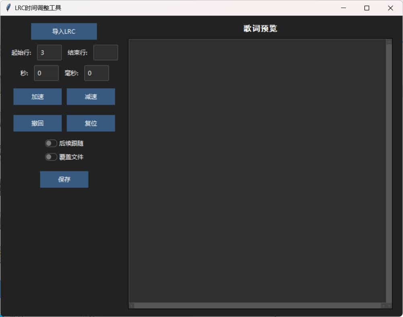
Task: Click the 结束行 end line input field
Action: click(x=105, y=52)
